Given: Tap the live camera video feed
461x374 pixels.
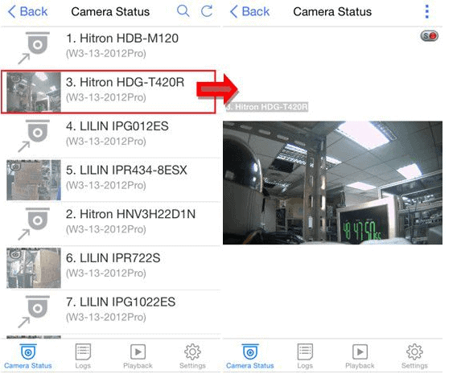Looking at the screenshot, I should tap(332, 183).
